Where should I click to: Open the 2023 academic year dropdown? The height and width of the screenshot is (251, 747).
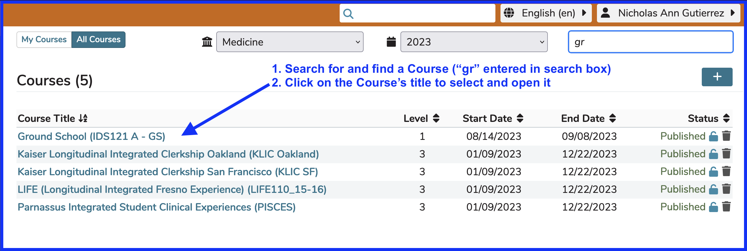[x=474, y=42]
